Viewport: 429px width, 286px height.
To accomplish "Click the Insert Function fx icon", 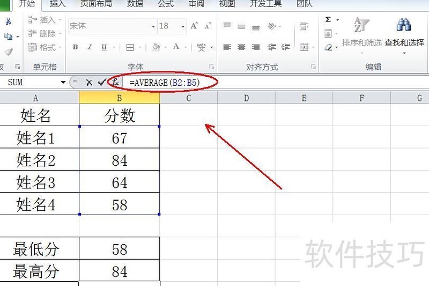I will point(116,82).
